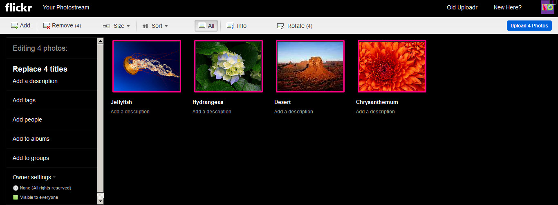Add a description under Hydrangeas

point(212,112)
